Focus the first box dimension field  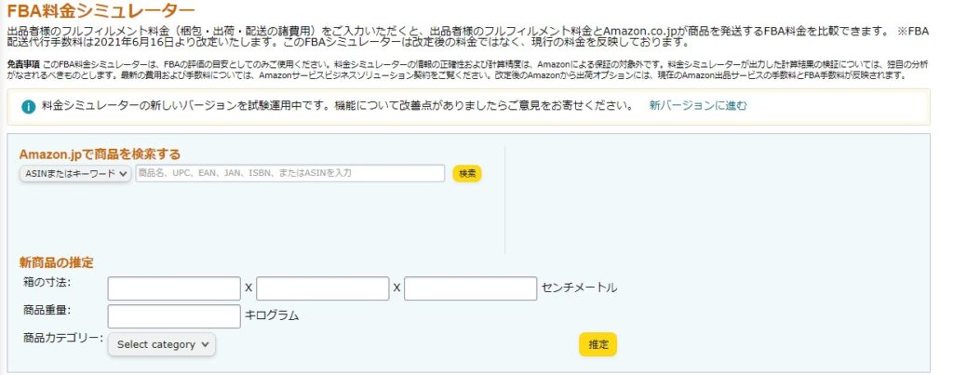(174, 288)
